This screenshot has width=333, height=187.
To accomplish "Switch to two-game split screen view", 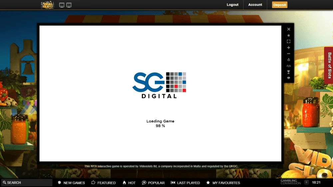I will tap(62, 5).
